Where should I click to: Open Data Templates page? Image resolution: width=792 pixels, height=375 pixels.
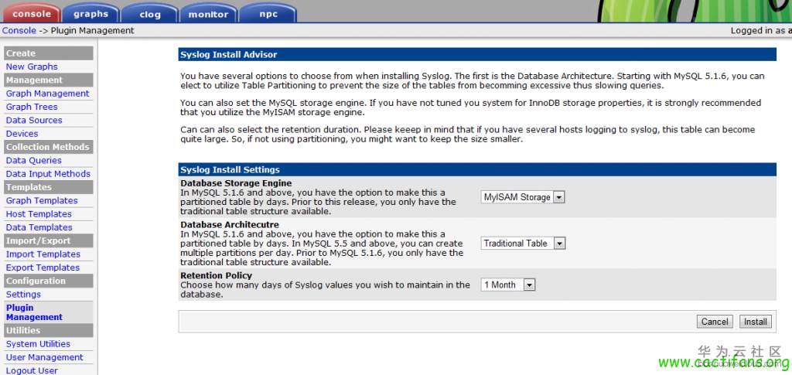39,227
